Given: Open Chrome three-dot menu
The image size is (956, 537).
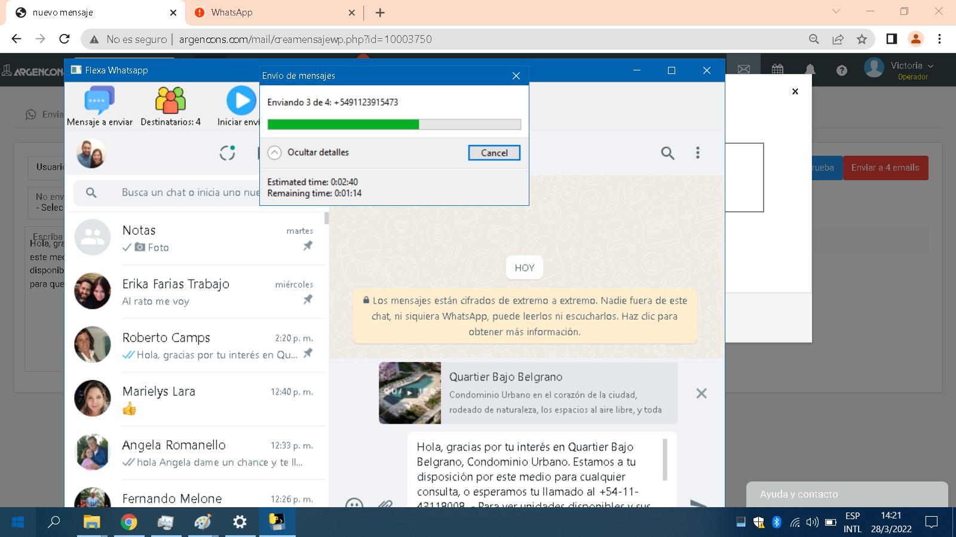Looking at the screenshot, I should (x=939, y=39).
